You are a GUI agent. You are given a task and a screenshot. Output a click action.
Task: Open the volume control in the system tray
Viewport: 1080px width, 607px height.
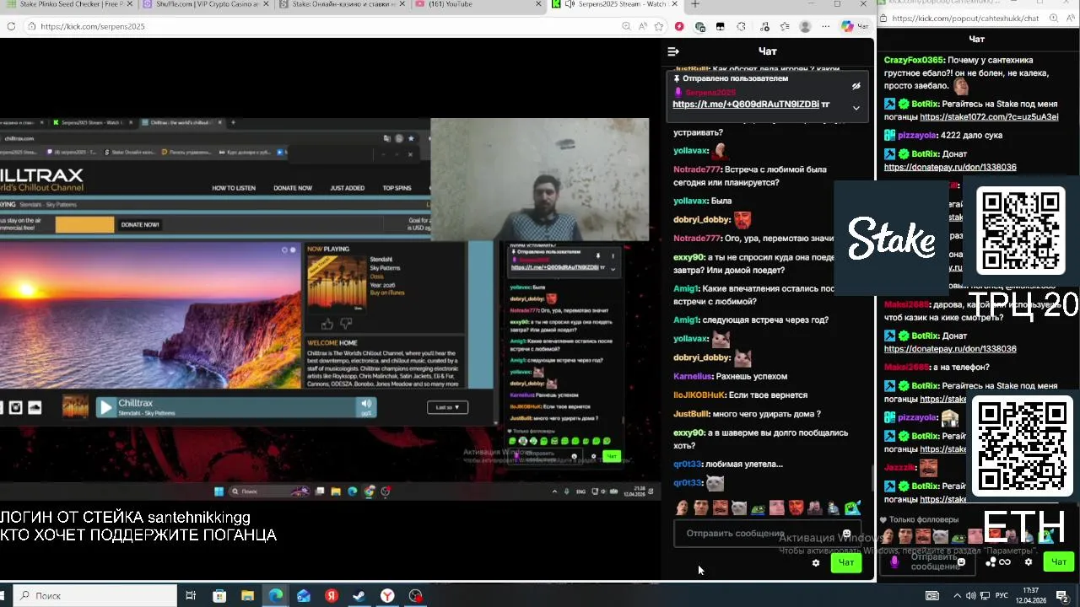pyautogui.click(x=970, y=595)
